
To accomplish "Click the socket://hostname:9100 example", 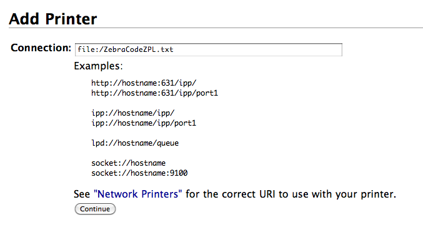I will [x=139, y=173].
